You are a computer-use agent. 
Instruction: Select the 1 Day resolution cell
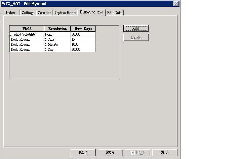pyautogui.click(x=57, y=49)
